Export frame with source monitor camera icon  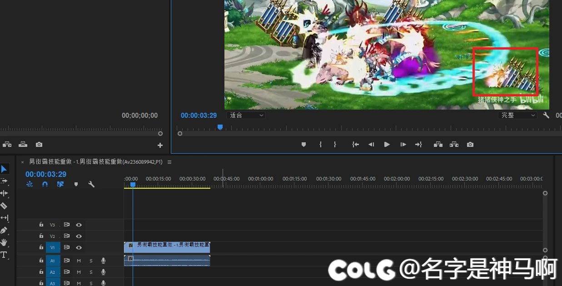(39, 145)
